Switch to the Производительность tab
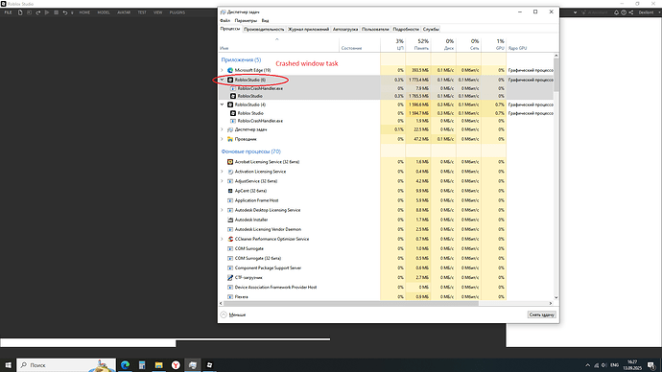Screen dimensions: 662x372 (264, 29)
